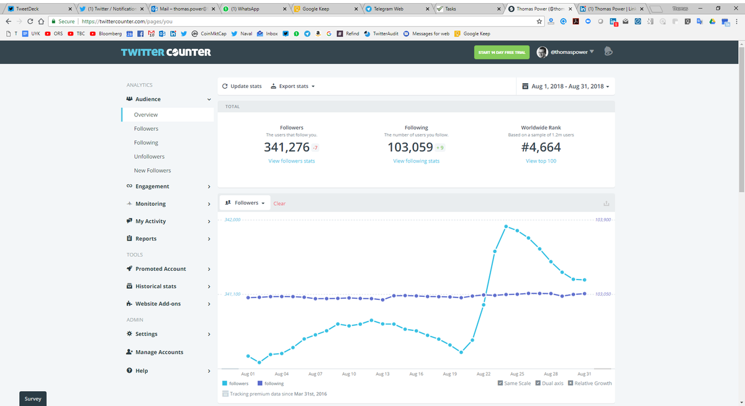Open the Refind bookmark
This screenshot has width=745, height=406.
pyautogui.click(x=348, y=33)
